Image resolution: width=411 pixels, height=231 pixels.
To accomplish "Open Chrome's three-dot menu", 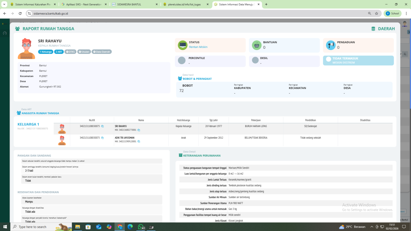I will click(x=406, y=14).
